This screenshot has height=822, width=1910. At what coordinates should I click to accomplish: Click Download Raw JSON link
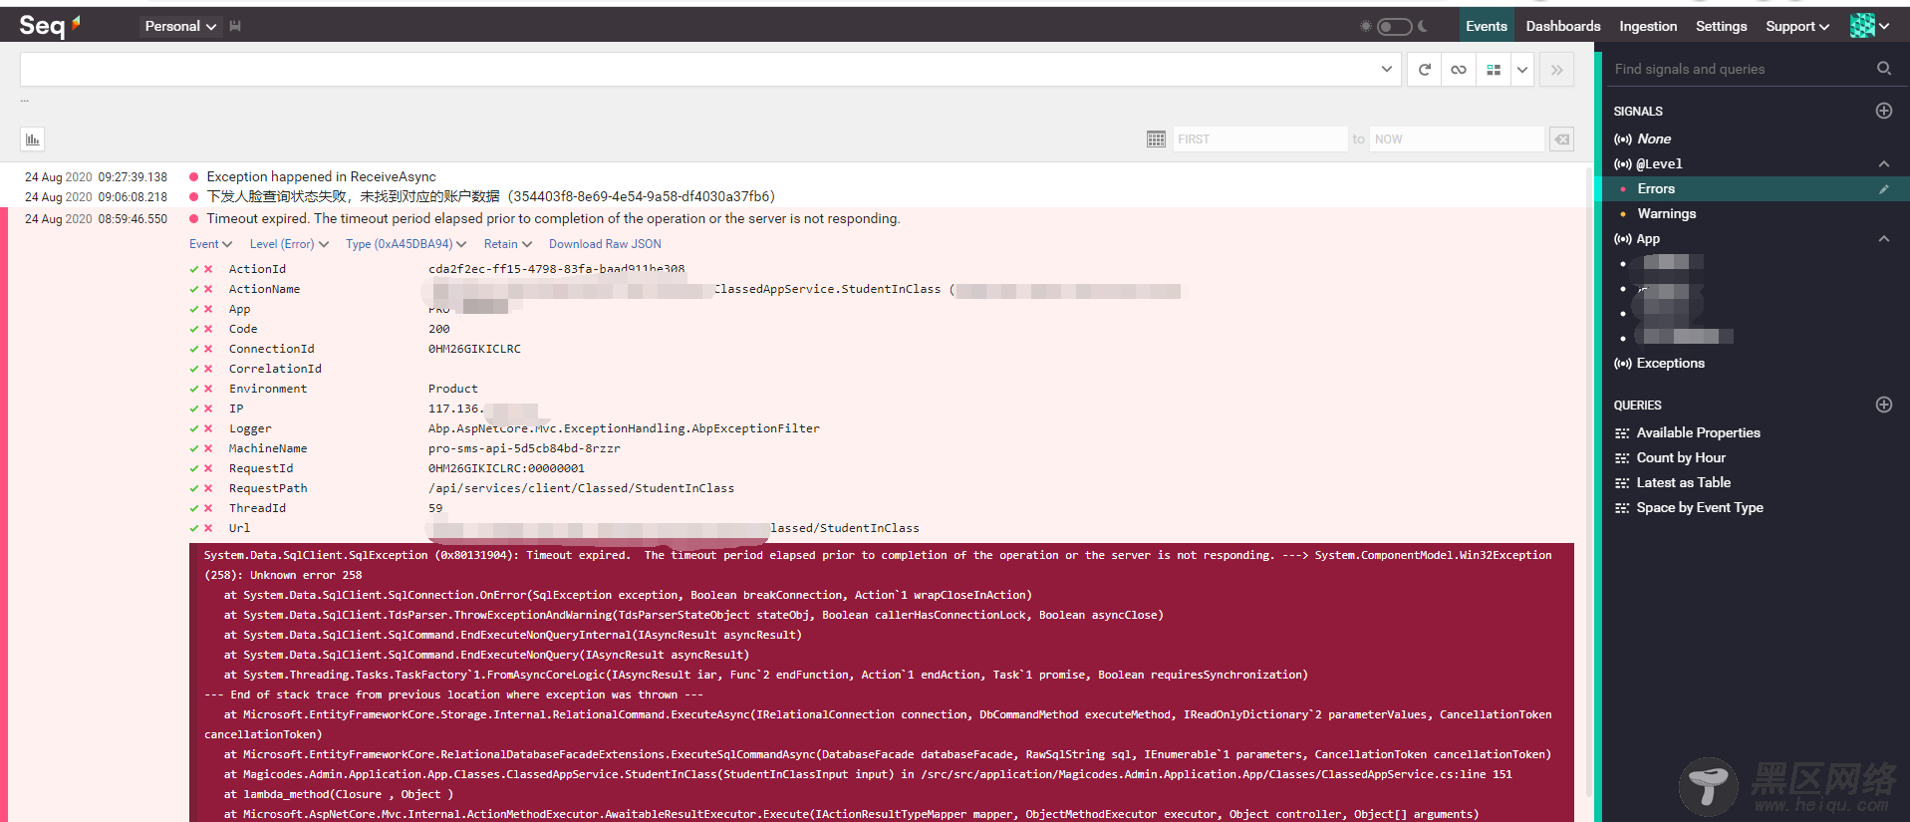click(x=605, y=244)
